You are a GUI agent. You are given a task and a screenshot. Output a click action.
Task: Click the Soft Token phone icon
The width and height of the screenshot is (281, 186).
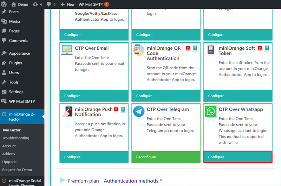pos(211,50)
